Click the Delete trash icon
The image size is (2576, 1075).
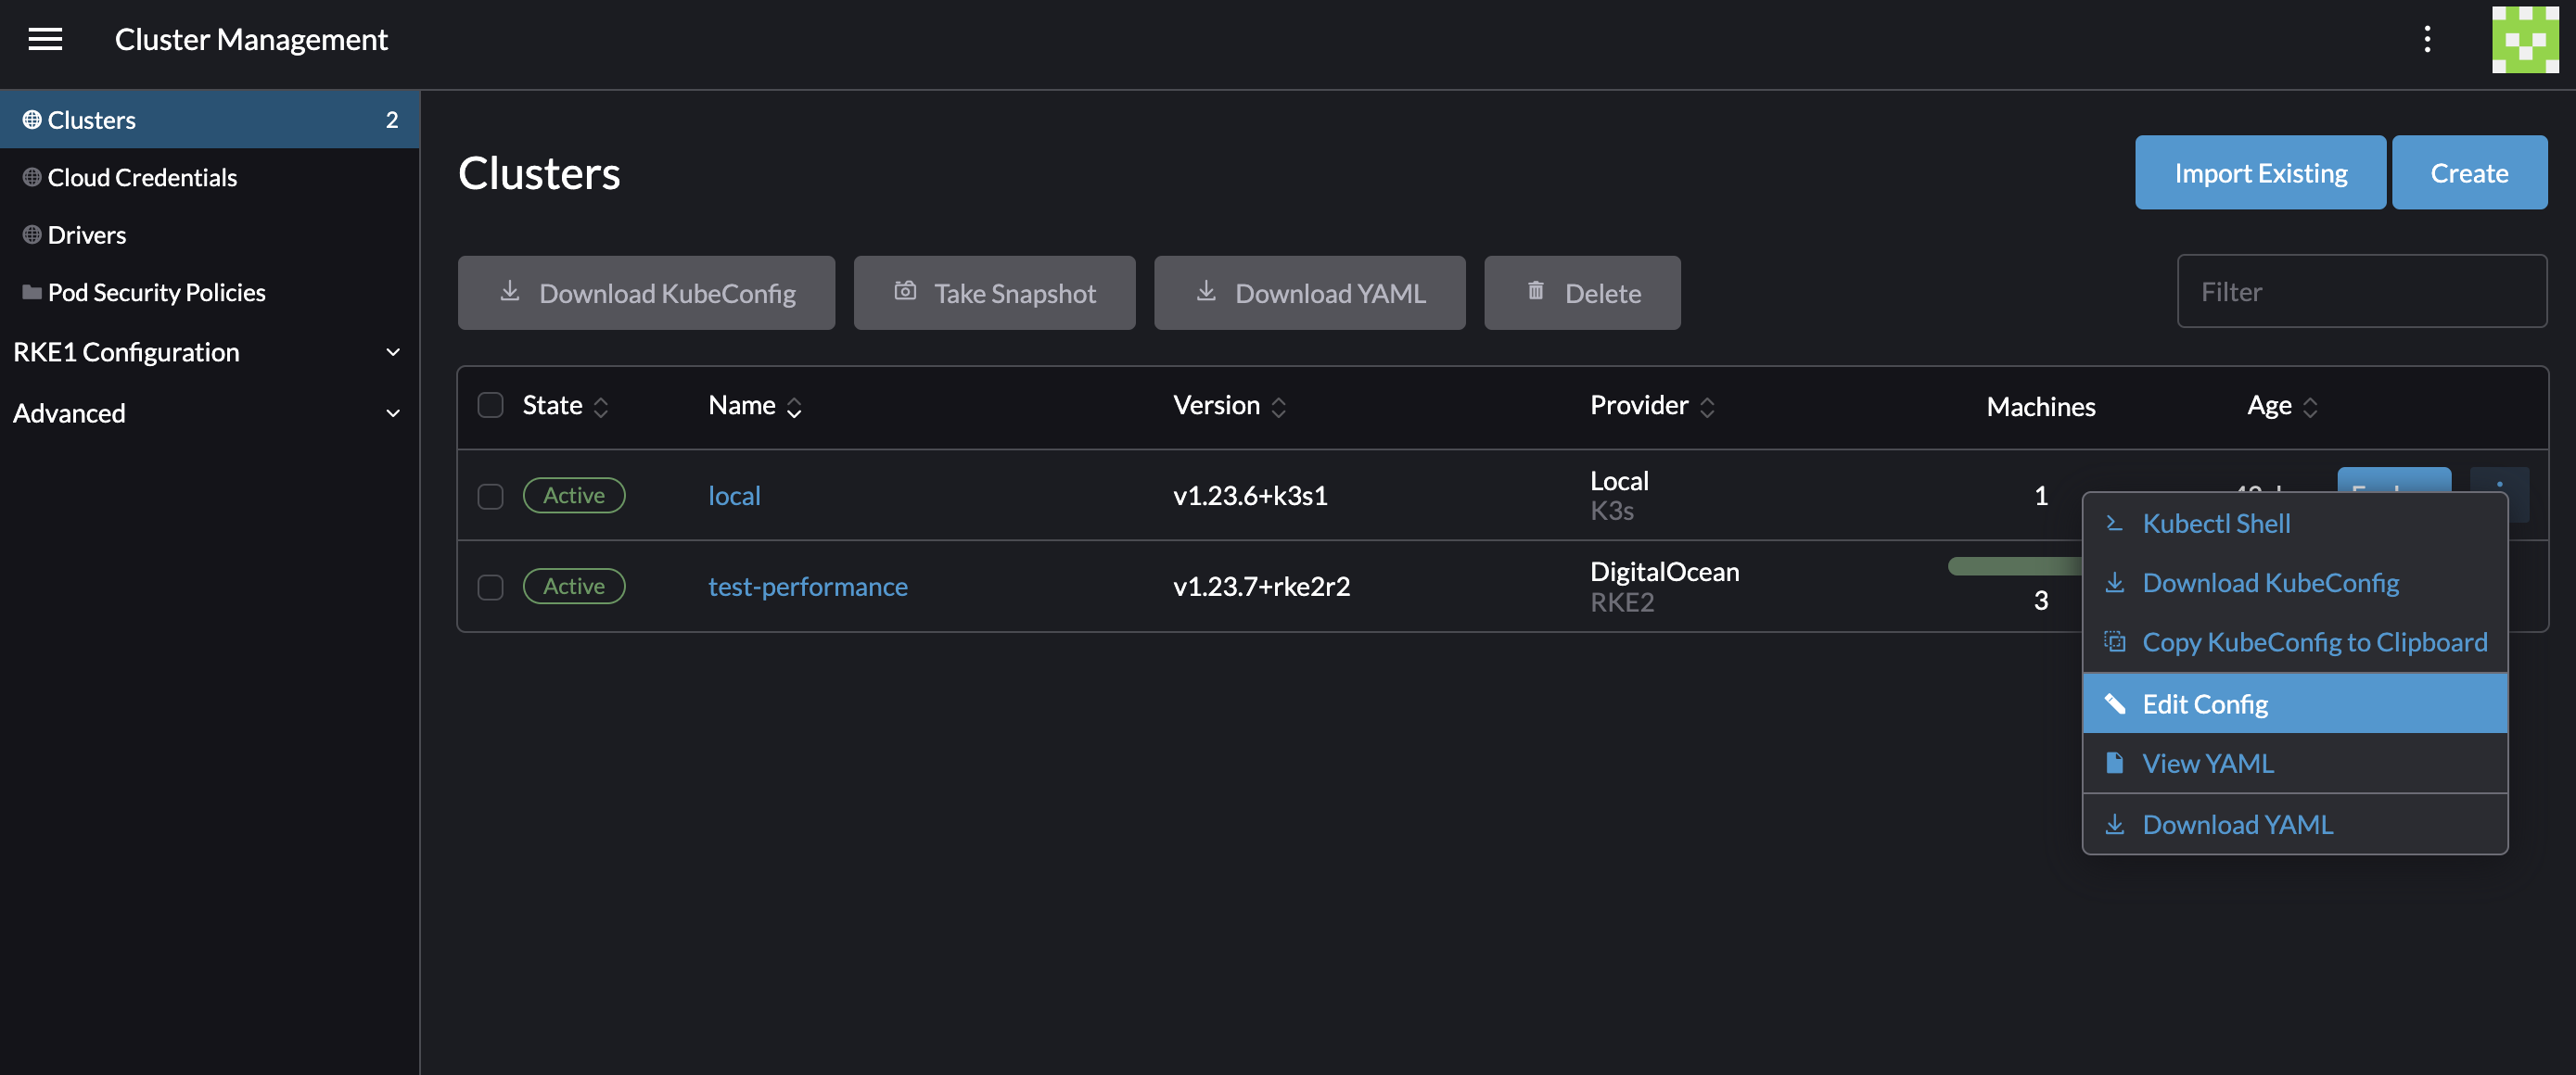click(x=1531, y=290)
